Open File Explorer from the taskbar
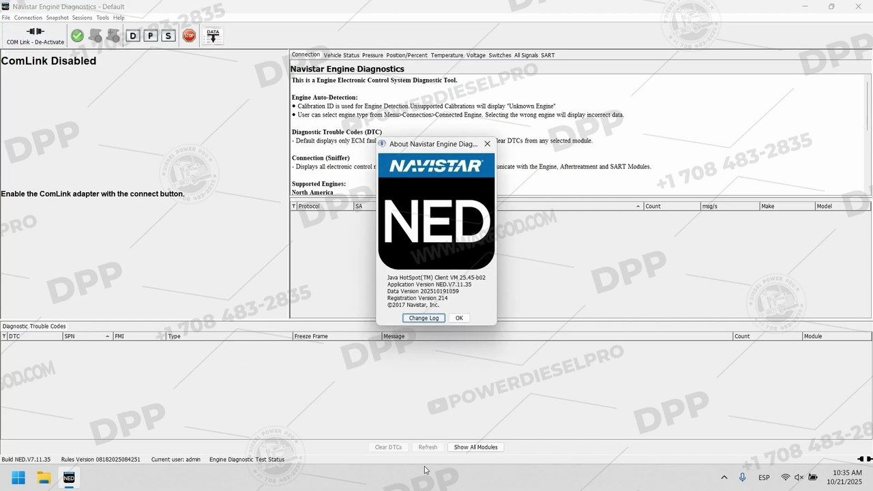Screen dimensions: 873x491 click(44, 477)
